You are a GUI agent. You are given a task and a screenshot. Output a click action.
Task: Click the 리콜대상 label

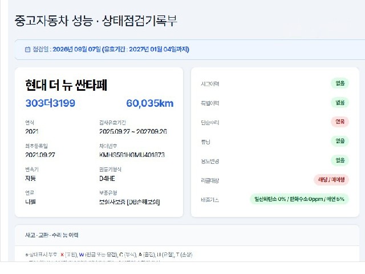tap(210, 180)
